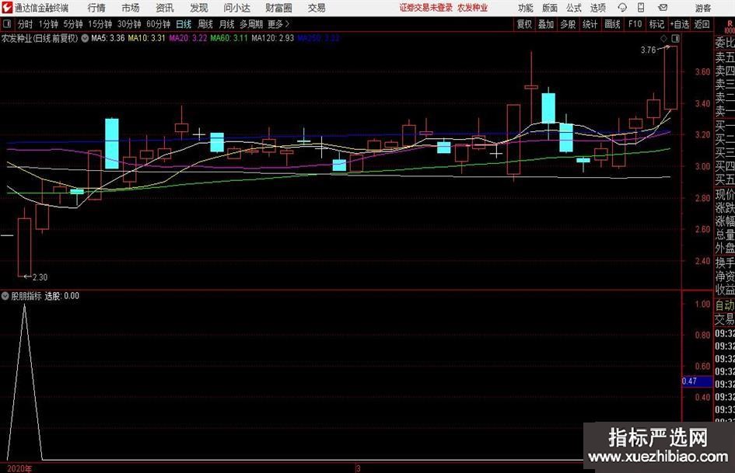Image resolution: width=735 pixels, height=473 pixels.
Task: Open the 交易 menu
Action: tap(317, 8)
